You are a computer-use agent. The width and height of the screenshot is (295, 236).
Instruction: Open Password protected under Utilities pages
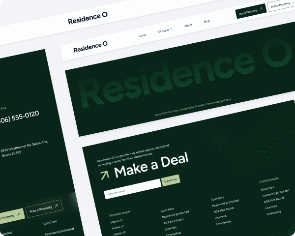pos(276,193)
